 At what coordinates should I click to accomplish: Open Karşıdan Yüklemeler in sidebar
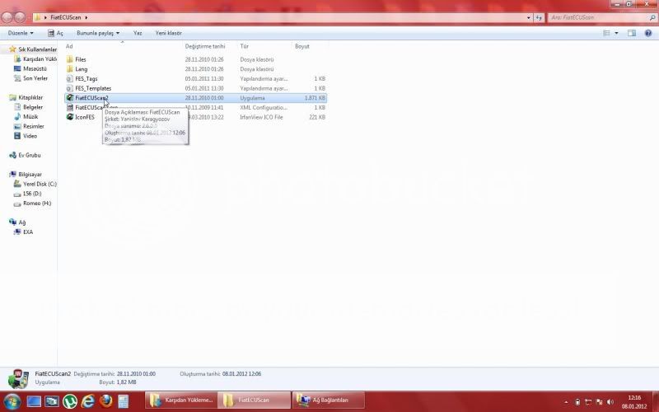[x=35, y=59]
